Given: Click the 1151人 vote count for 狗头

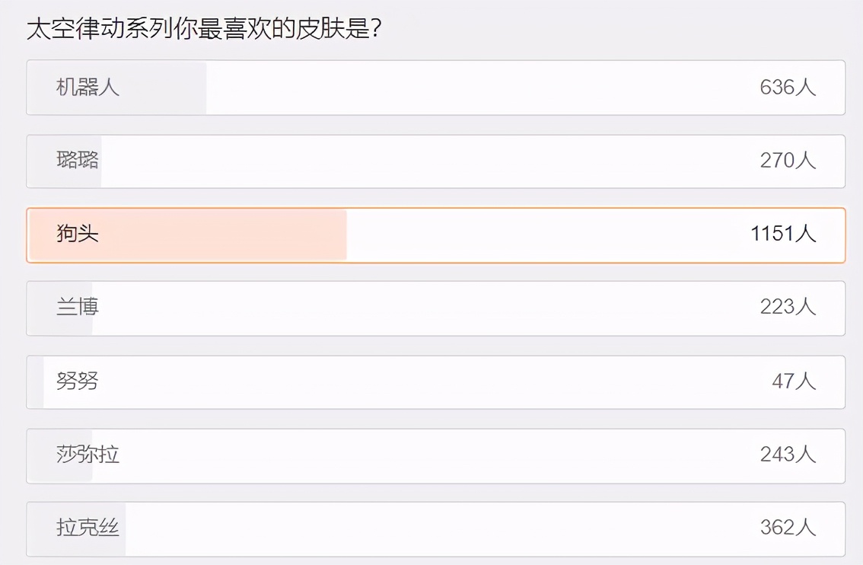Looking at the screenshot, I should pyautogui.click(x=783, y=235).
